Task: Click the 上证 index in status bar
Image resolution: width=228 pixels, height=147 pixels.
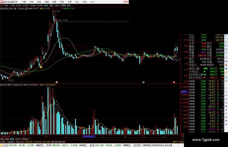Action: [5, 145]
